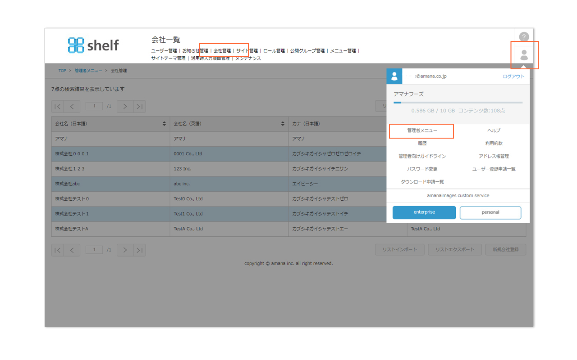The width and height of the screenshot is (577, 360).
Task: Go to previous page in top pager
Action: tap(72, 107)
